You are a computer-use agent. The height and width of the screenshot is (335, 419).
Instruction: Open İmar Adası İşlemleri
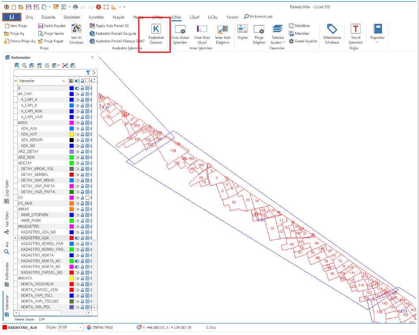point(180,33)
